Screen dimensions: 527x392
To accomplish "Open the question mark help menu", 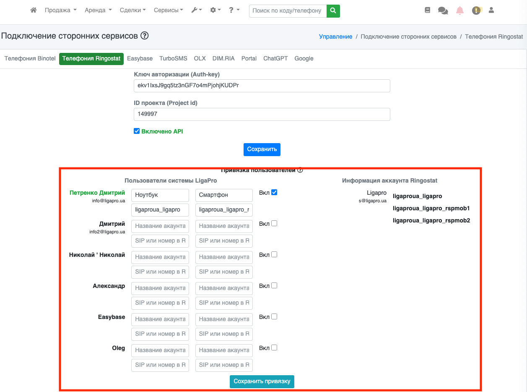I will (234, 10).
